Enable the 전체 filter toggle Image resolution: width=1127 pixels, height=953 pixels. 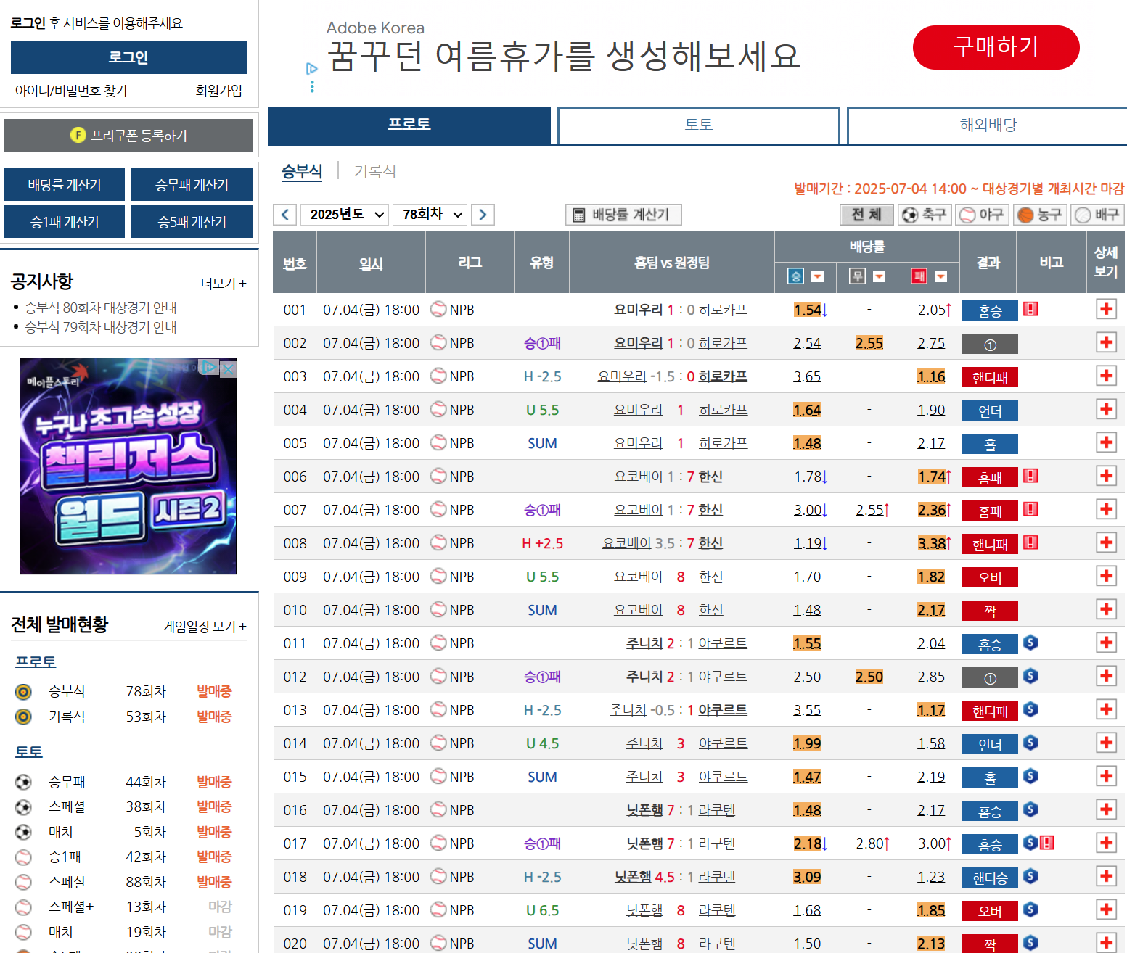pyautogui.click(x=866, y=215)
